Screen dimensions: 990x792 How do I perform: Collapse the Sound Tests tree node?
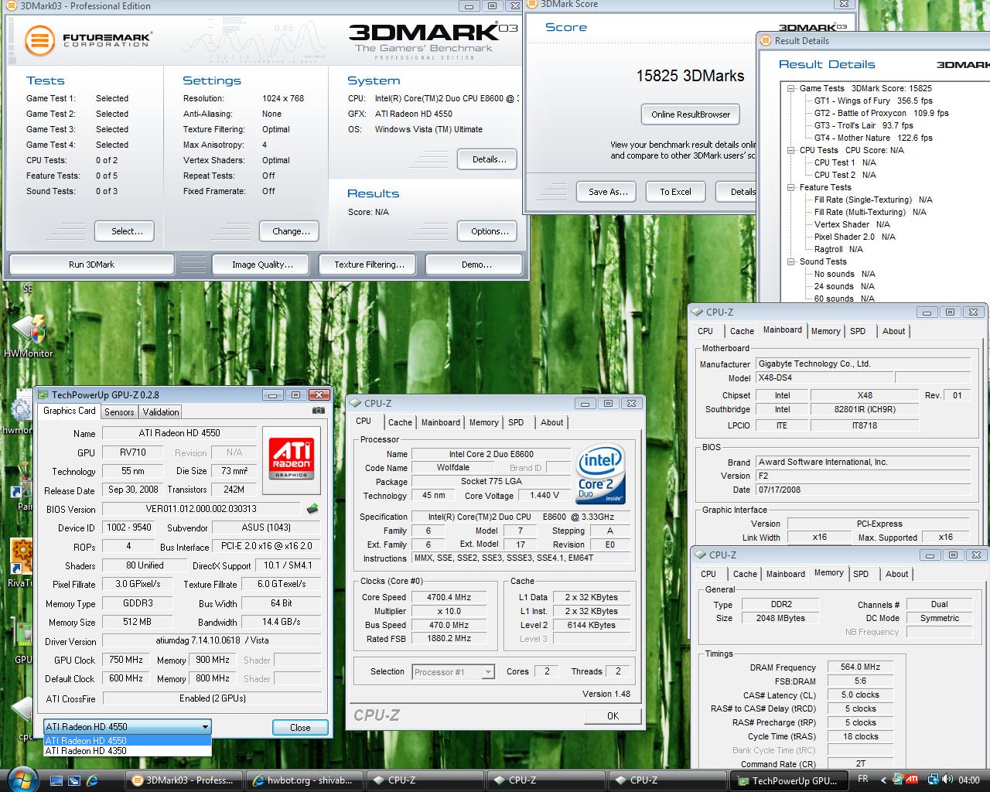tap(791, 261)
